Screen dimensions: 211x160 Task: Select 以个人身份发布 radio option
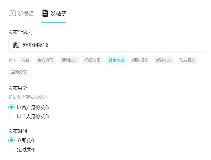coord(11,116)
